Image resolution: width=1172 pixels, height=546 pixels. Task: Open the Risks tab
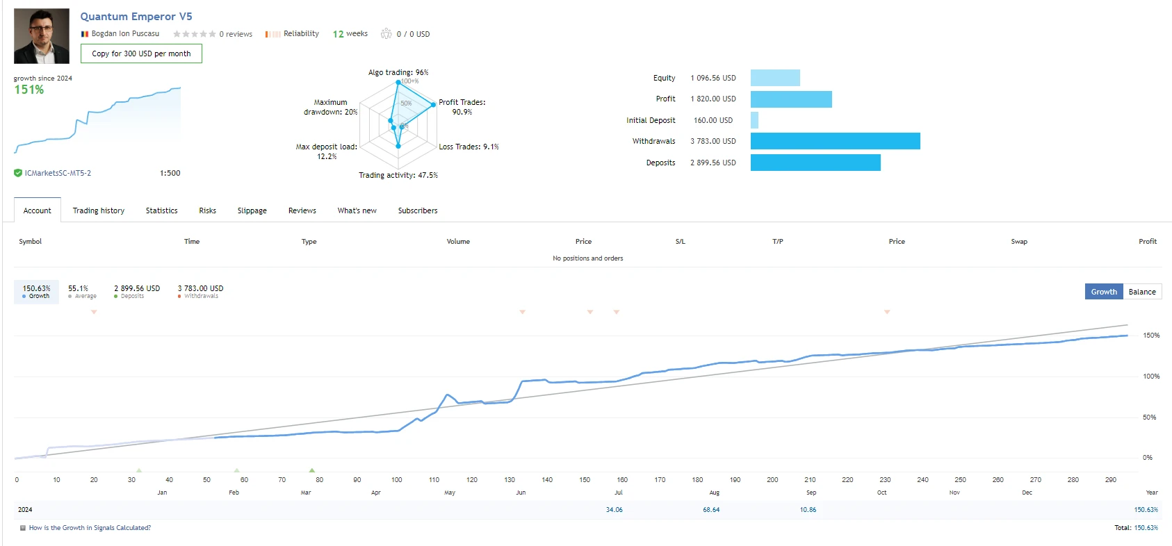207,210
